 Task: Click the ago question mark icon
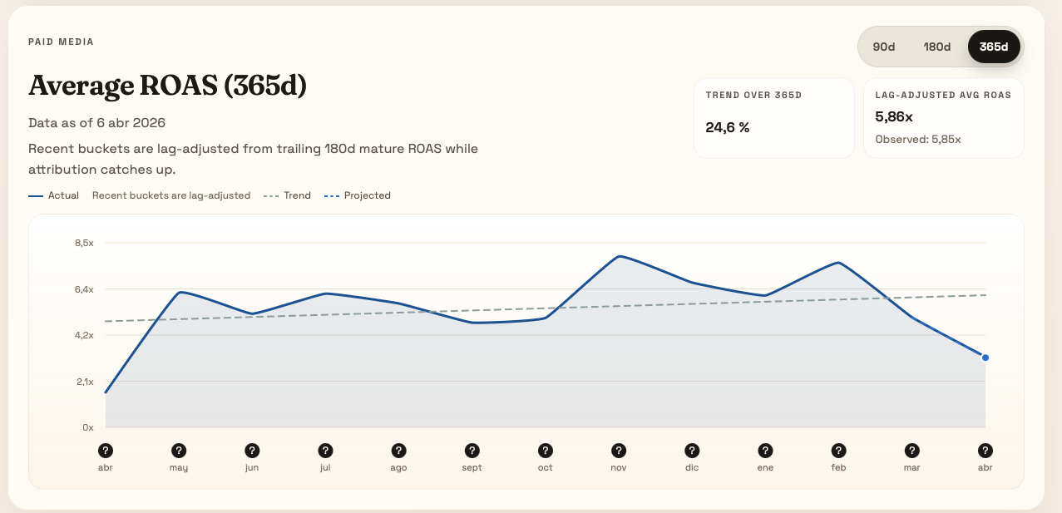click(x=398, y=449)
